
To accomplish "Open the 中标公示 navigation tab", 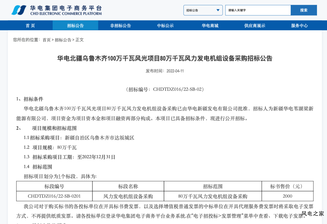I will point(165,25).
